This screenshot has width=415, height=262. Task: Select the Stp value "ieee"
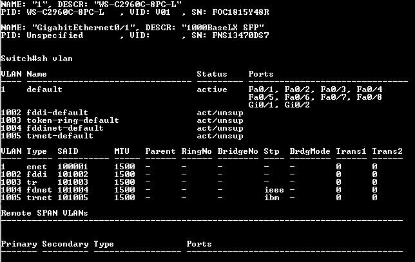click(274, 190)
